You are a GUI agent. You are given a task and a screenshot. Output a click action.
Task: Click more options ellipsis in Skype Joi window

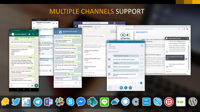click(x=142, y=88)
